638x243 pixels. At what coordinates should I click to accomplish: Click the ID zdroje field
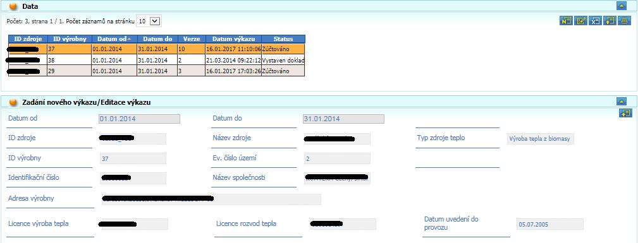coord(133,139)
